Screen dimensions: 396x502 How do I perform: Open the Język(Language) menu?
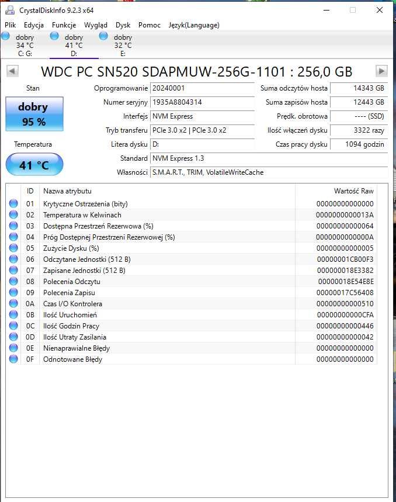(x=194, y=25)
